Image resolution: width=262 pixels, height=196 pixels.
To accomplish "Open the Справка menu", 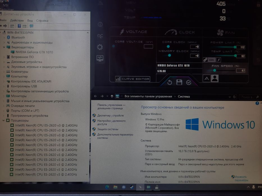I will (42, 21).
